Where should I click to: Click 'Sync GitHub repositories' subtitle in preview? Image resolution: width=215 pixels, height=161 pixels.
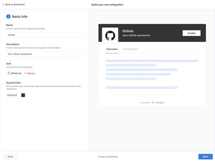point(136,35)
